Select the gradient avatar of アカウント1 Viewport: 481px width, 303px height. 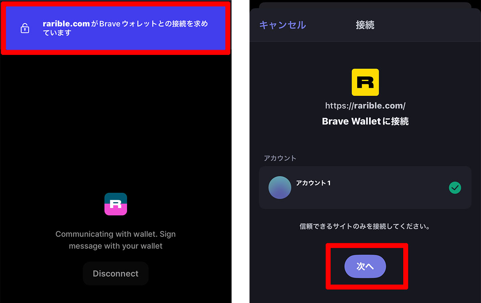(280, 188)
